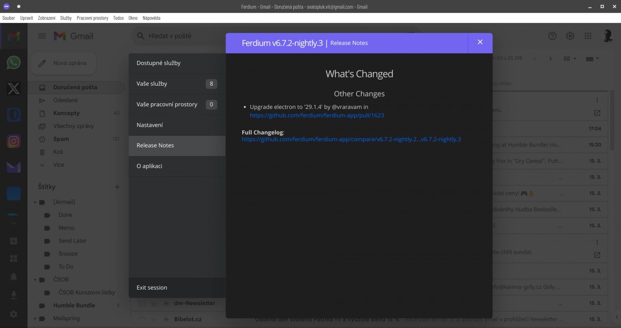
Task: Select checkbox for dm-Newsletter email
Action: [142, 304]
